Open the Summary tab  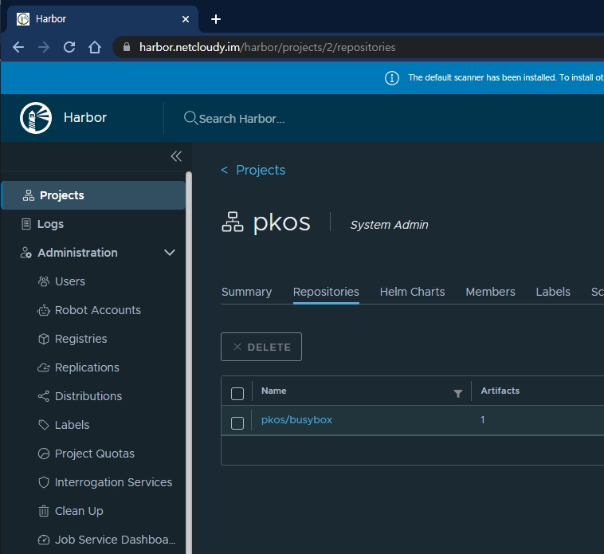click(246, 292)
